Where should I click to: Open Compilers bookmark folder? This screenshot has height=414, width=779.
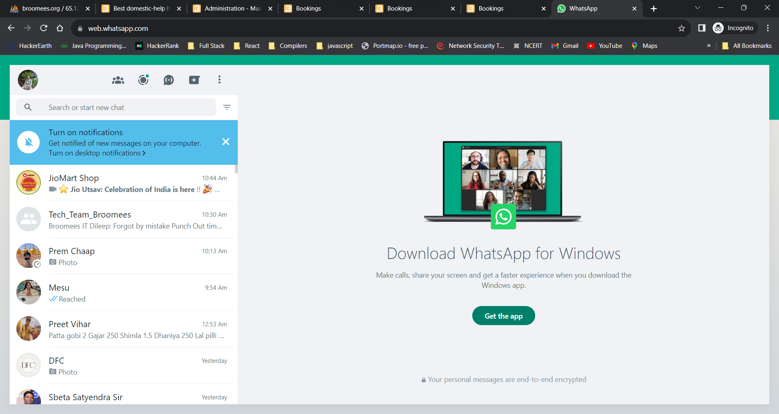288,46
